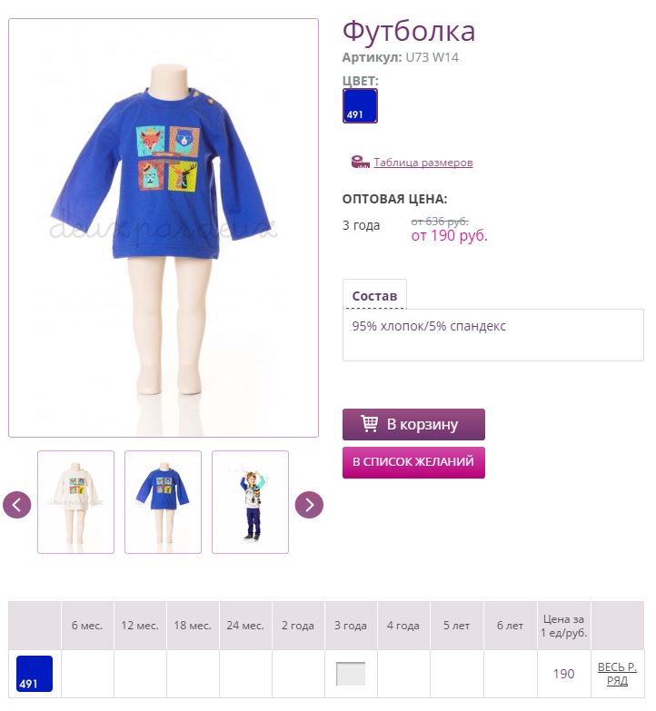Add item with В корзину button

413,424
